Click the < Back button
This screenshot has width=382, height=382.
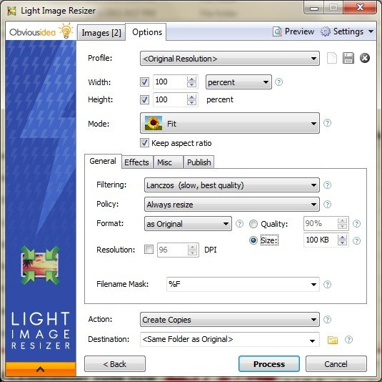(115, 364)
